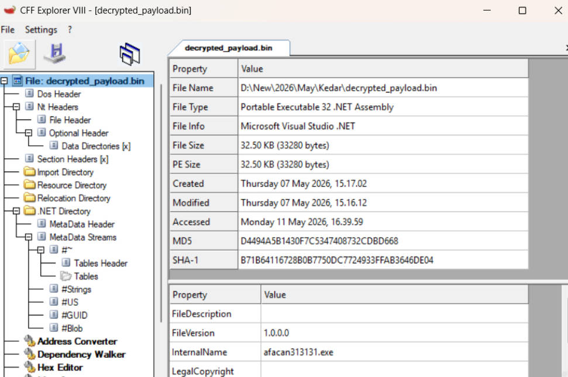Save the file using the floppy disk icon

[x=56, y=53]
